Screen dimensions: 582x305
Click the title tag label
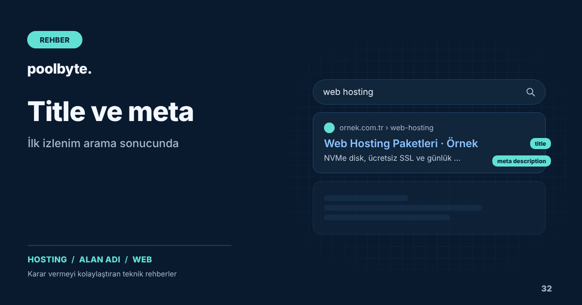(540, 143)
